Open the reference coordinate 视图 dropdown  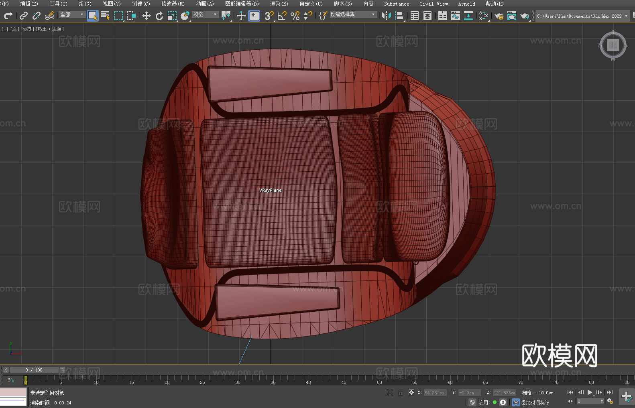(205, 14)
